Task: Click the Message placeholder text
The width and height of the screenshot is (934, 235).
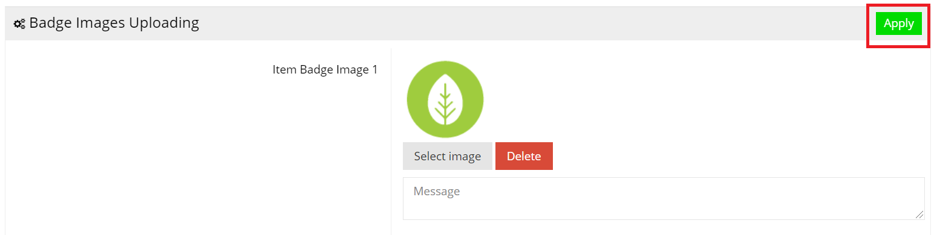Action: pyautogui.click(x=437, y=192)
